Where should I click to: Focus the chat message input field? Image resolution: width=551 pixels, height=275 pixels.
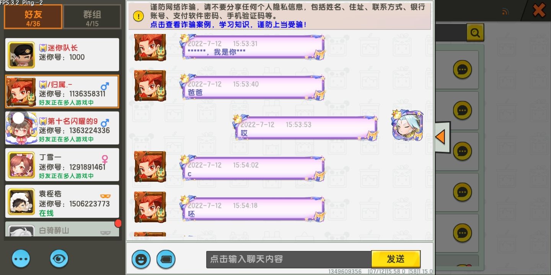coord(289,259)
